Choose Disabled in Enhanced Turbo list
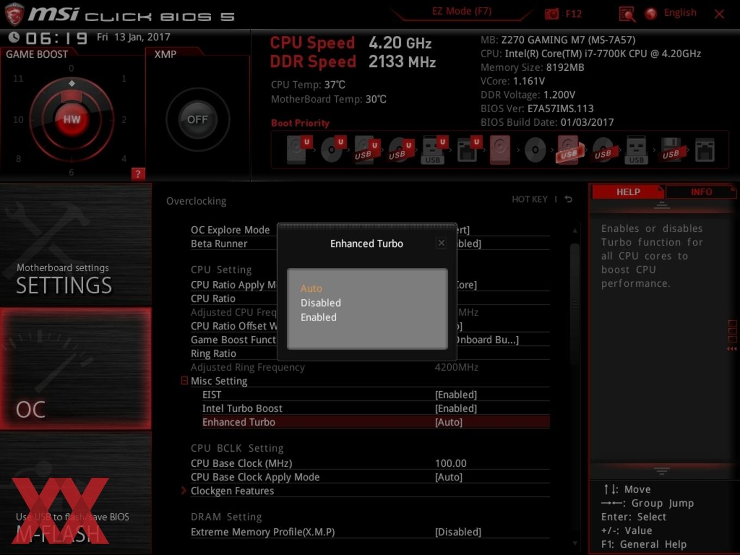The width and height of the screenshot is (740, 555). pos(320,303)
